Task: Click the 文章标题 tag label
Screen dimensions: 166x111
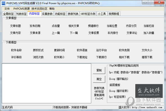Action: click(x=15, y=26)
